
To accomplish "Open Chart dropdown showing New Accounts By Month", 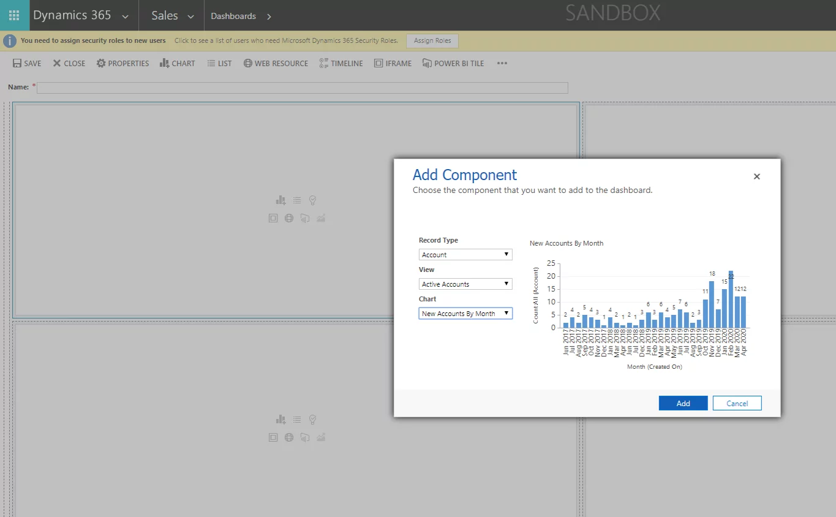I will pyautogui.click(x=465, y=313).
